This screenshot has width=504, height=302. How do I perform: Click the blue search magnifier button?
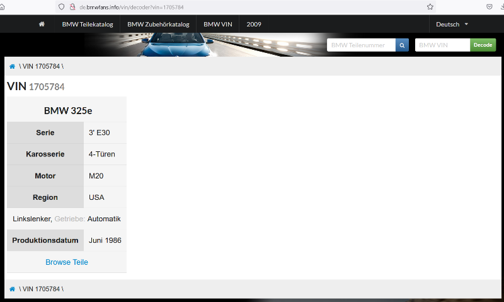403,45
